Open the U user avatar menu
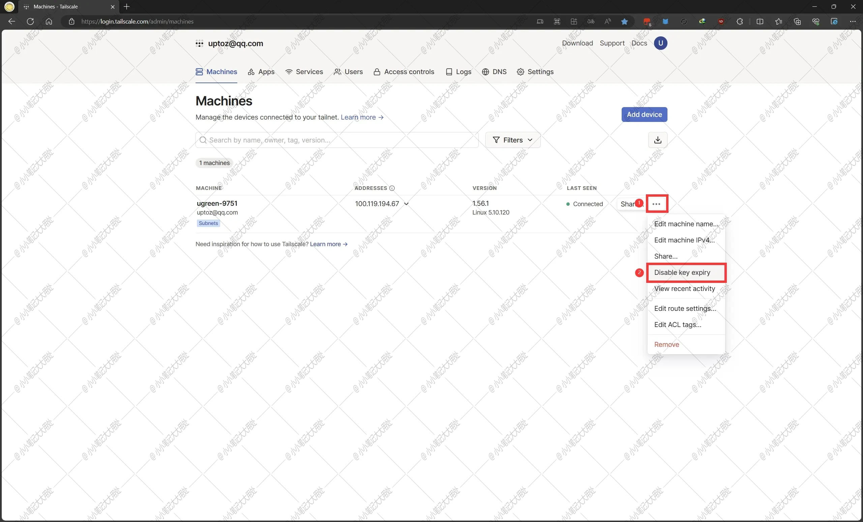The image size is (863, 522). pyautogui.click(x=660, y=43)
